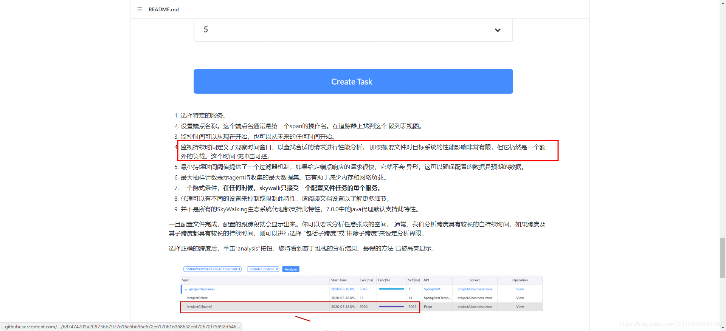Screen dimensions: 726x331
Task: Click the Operation column header
Action: 520,280
